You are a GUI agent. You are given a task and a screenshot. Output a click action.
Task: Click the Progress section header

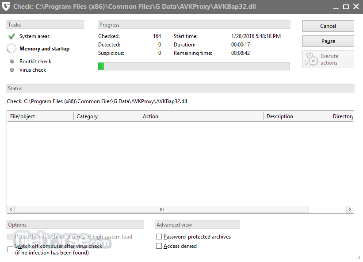[194, 25]
